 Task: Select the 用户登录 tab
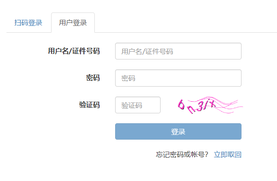[x=73, y=23]
